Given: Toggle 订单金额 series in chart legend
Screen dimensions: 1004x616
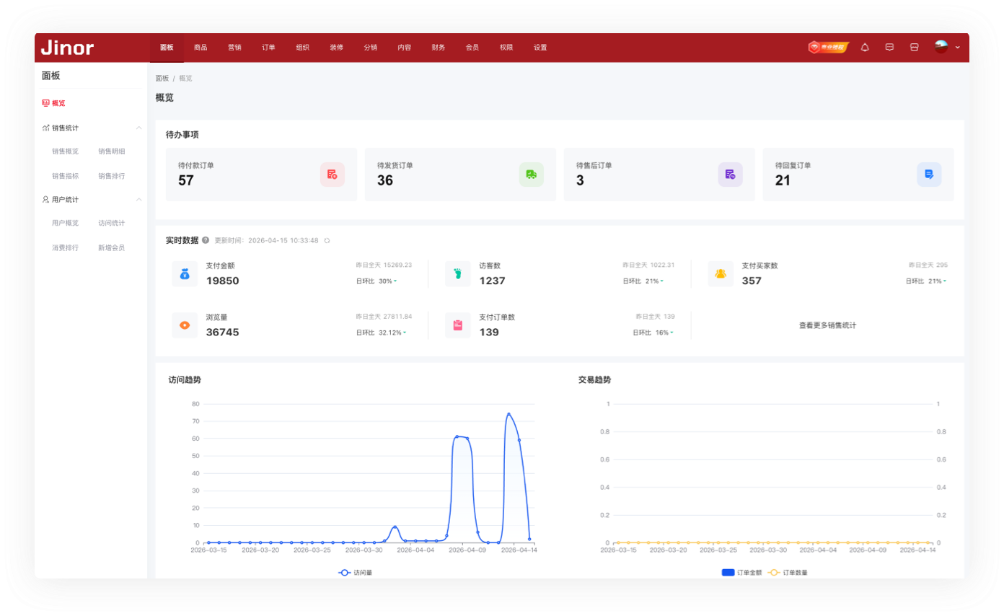Looking at the screenshot, I should pos(739,573).
